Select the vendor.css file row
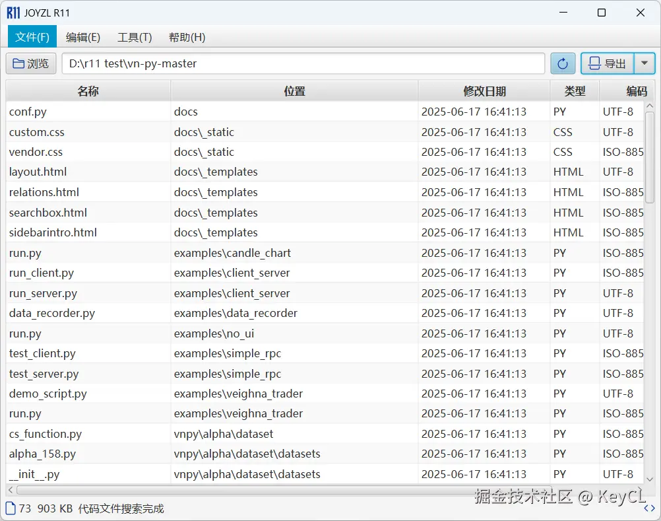 pos(325,152)
